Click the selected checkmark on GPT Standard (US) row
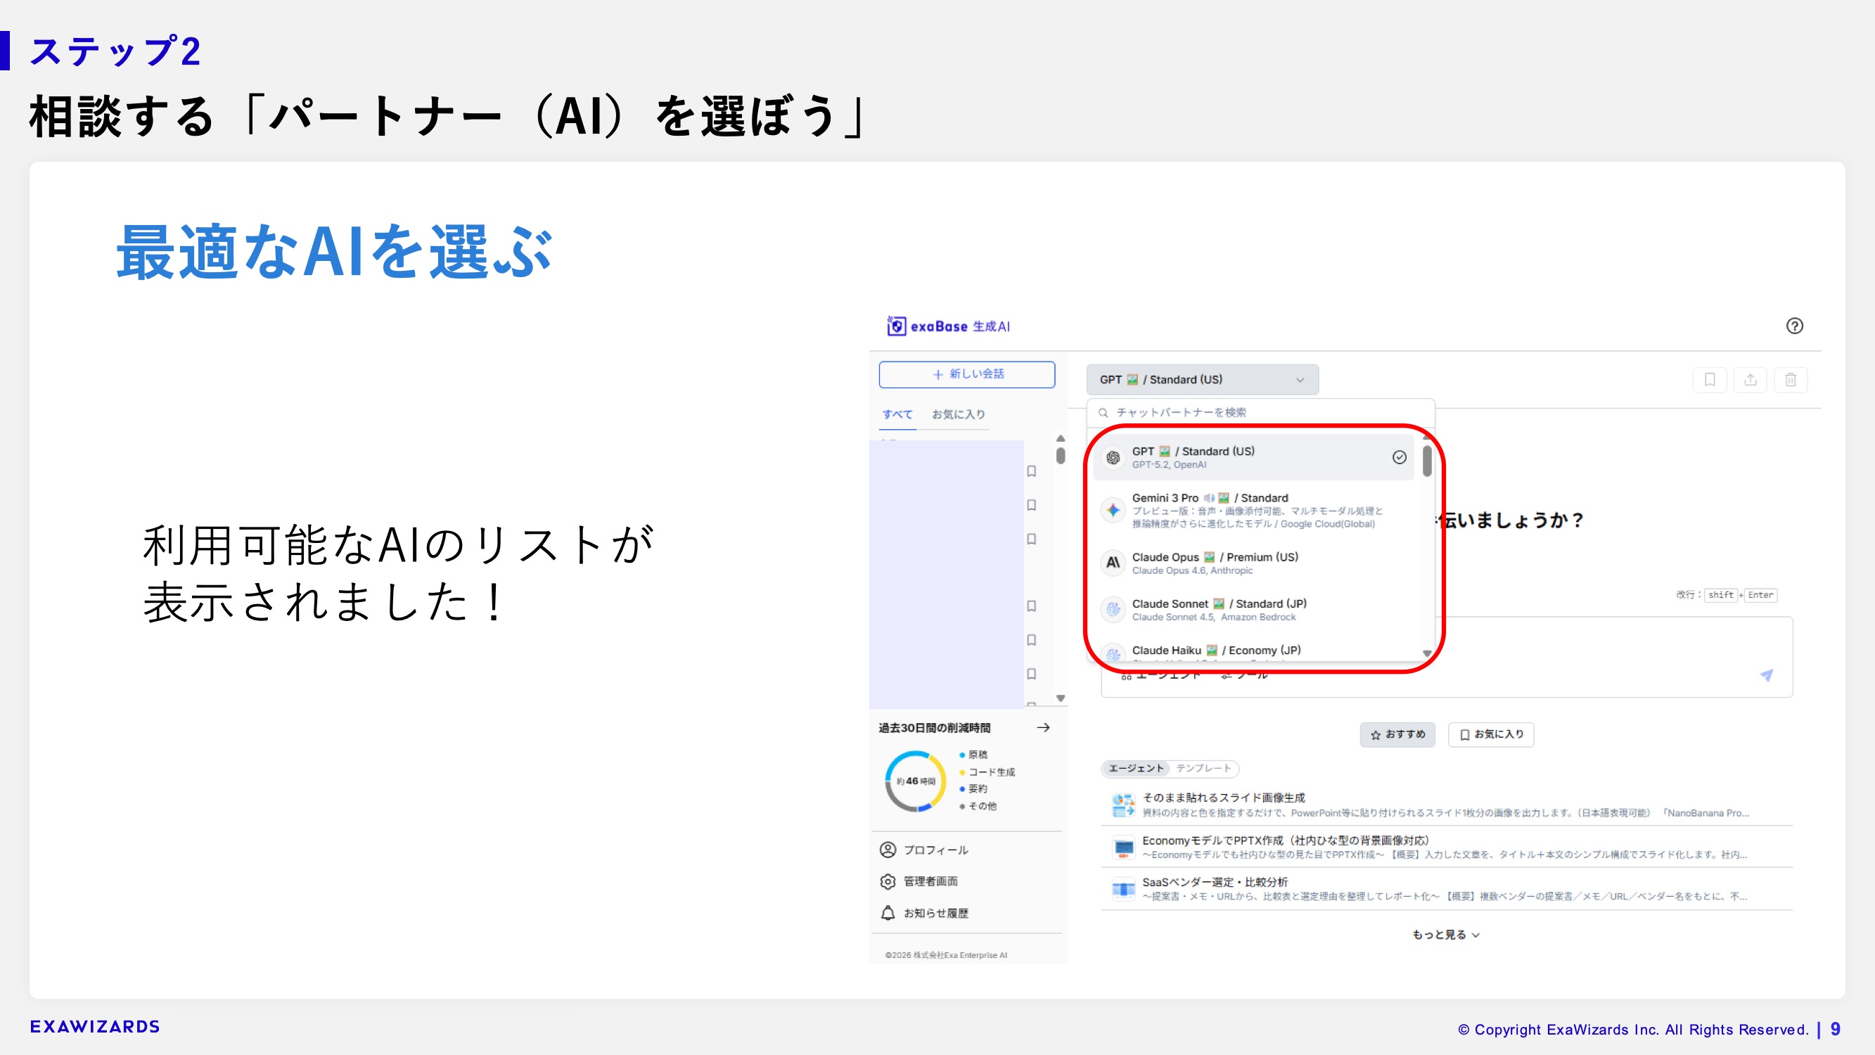Viewport: 1875px width, 1055px height. (1399, 457)
